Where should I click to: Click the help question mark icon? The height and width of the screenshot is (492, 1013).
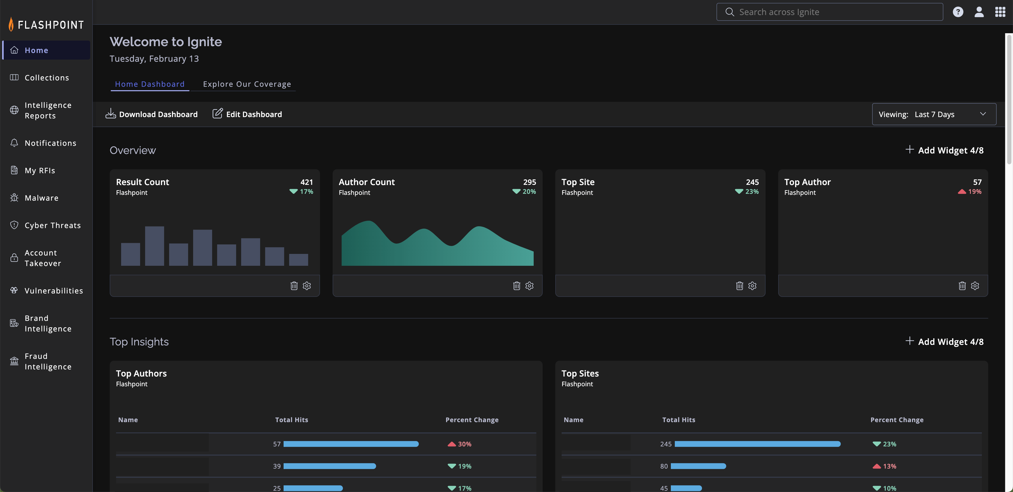(958, 12)
